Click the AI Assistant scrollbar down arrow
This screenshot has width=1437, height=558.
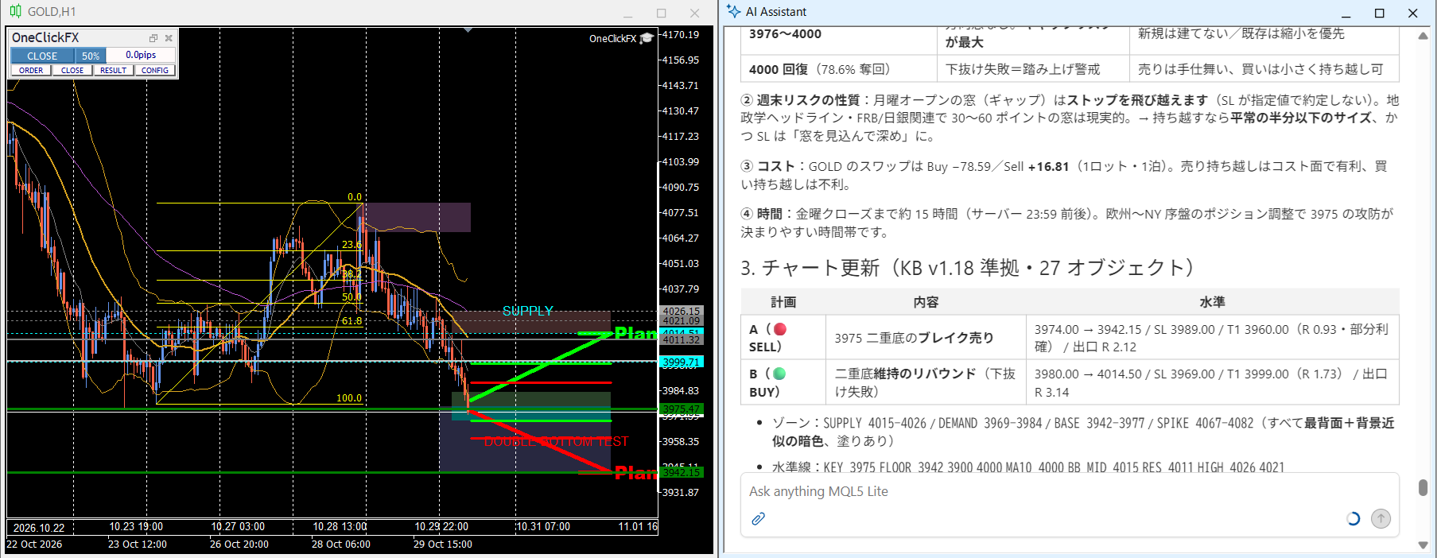click(x=1423, y=545)
